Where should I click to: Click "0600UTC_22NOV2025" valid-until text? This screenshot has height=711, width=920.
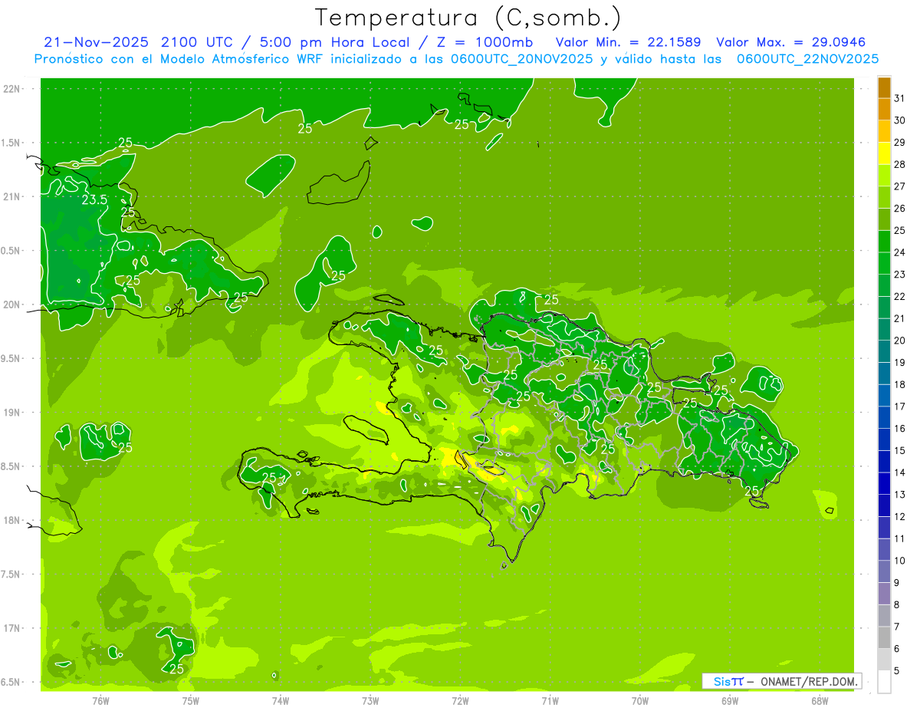click(808, 58)
